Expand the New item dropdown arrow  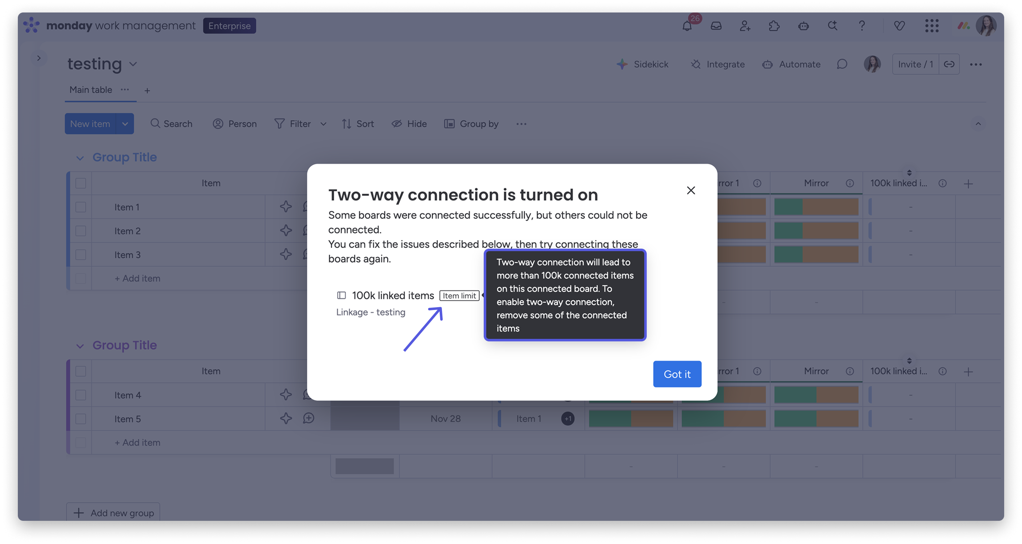pos(125,124)
